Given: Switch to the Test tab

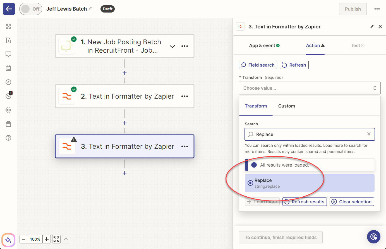Looking at the screenshot, I should point(358,45).
